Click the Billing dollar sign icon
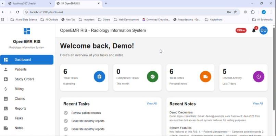276x136 pixels. (x=5, y=89)
